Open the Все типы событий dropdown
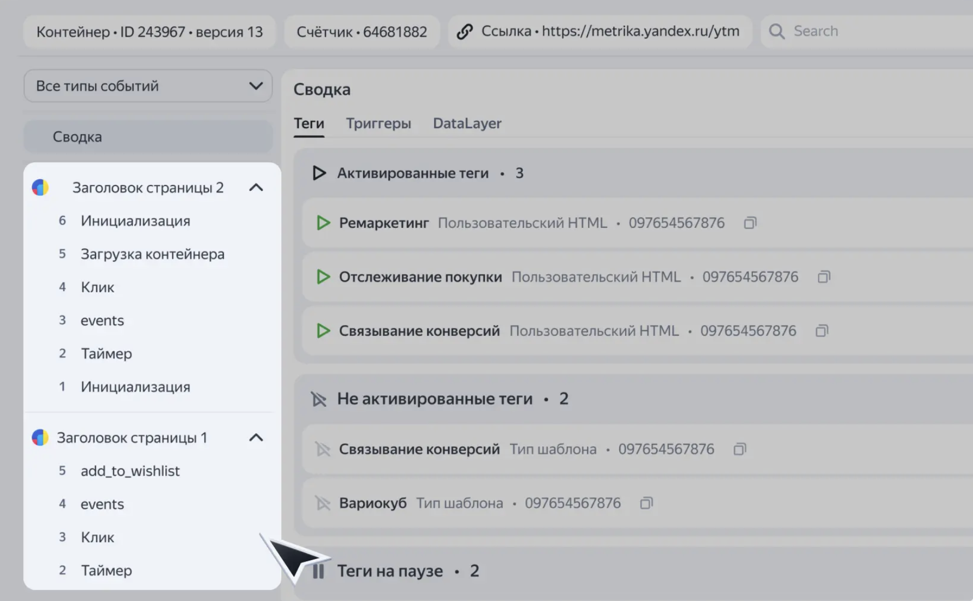Screen dimensions: 973x601 148,86
